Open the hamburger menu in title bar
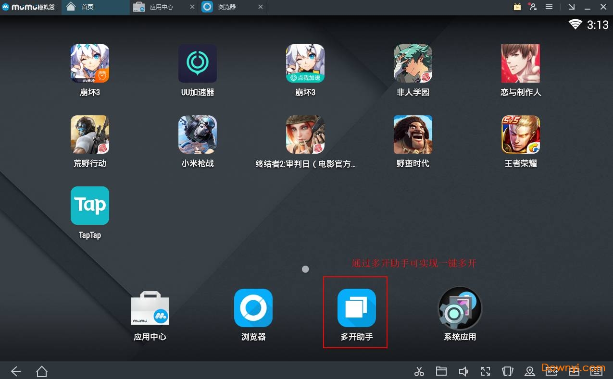 [x=549, y=7]
